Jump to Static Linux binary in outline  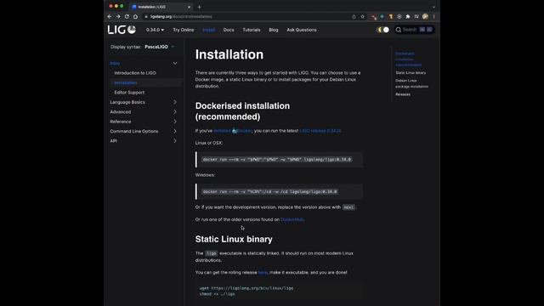pos(411,73)
